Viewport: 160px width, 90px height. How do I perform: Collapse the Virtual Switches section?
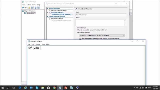click(x=47, y=8)
